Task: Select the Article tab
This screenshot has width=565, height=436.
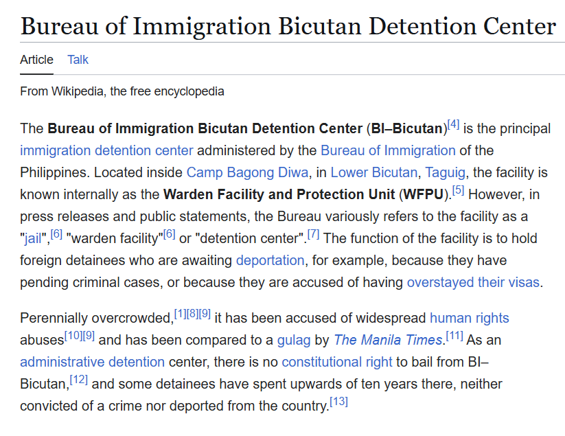Action: [x=36, y=60]
